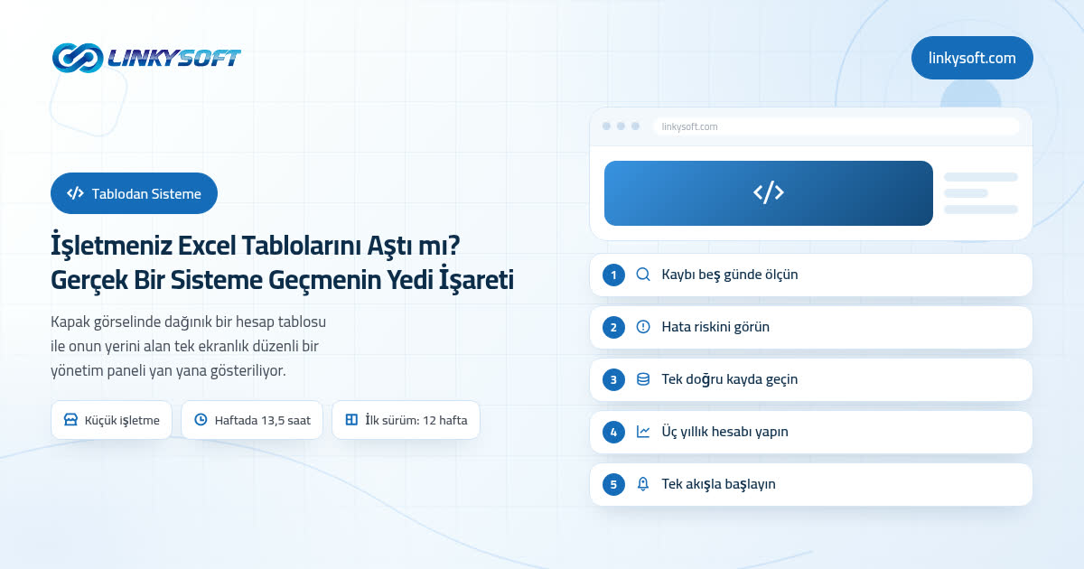Open the Tek akışla başlayın card

(x=810, y=484)
